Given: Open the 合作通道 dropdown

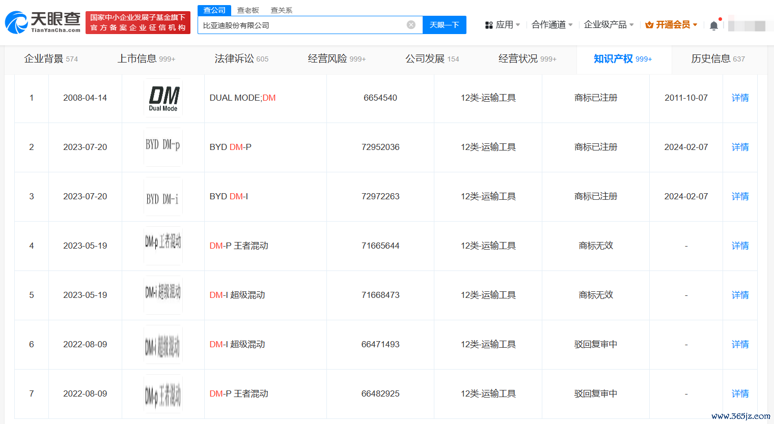Looking at the screenshot, I should [552, 25].
